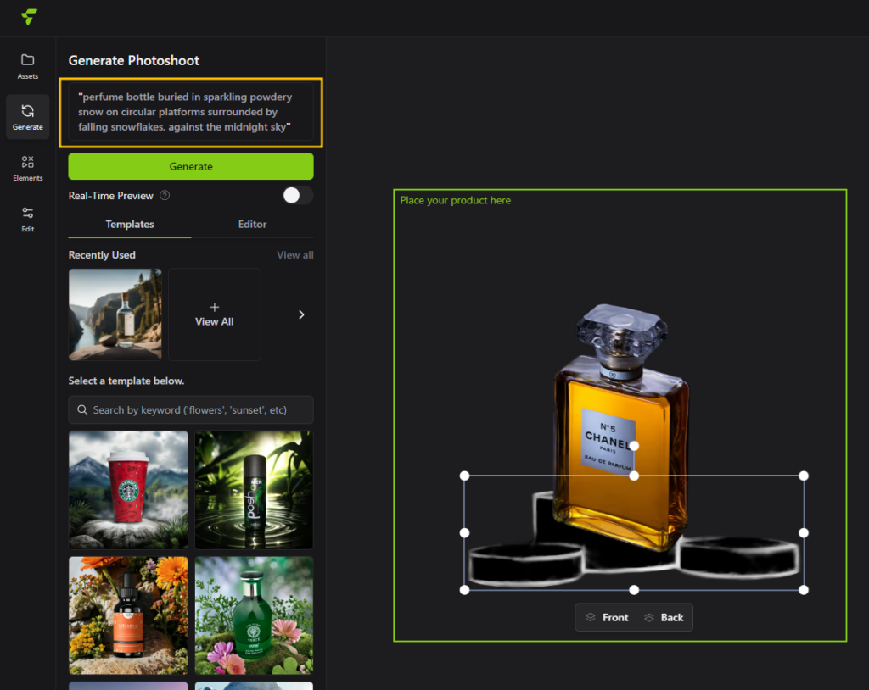Click the Back layer icon

coord(649,617)
